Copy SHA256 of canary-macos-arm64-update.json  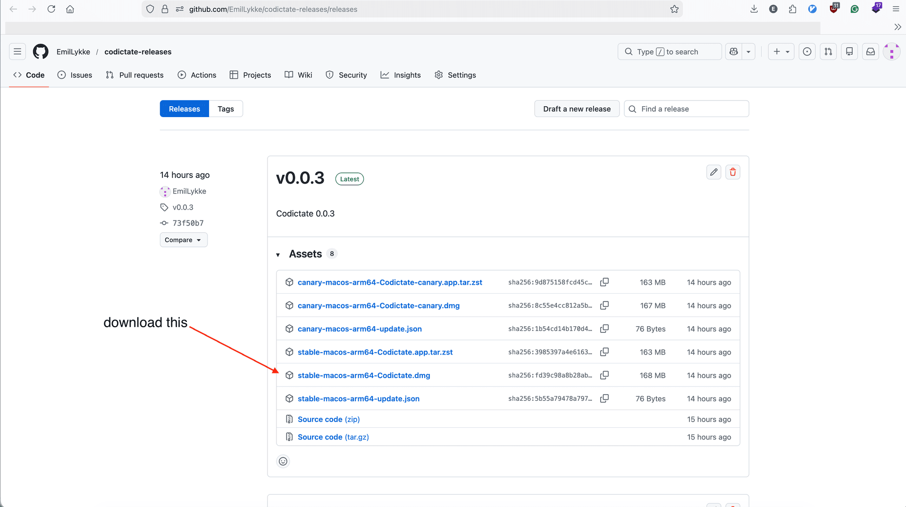tap(604, 329)
